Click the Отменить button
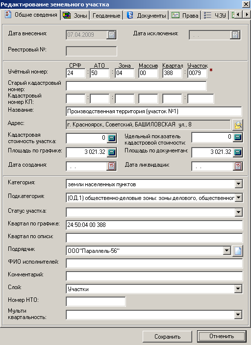251x345 pixels. (222, 336)
